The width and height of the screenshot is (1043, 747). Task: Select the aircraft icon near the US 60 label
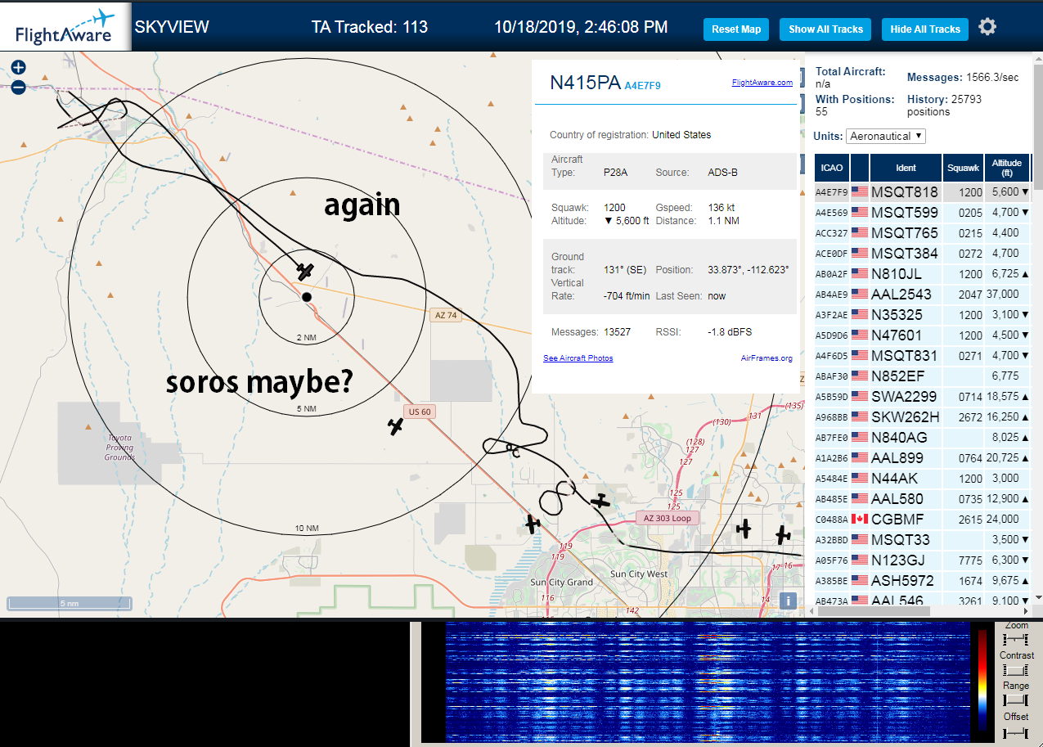(396, 426)
